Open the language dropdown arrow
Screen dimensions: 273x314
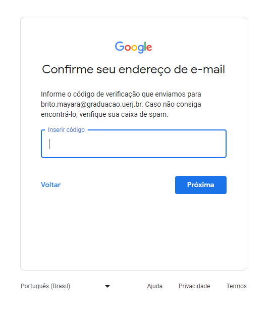pos(107,286)
